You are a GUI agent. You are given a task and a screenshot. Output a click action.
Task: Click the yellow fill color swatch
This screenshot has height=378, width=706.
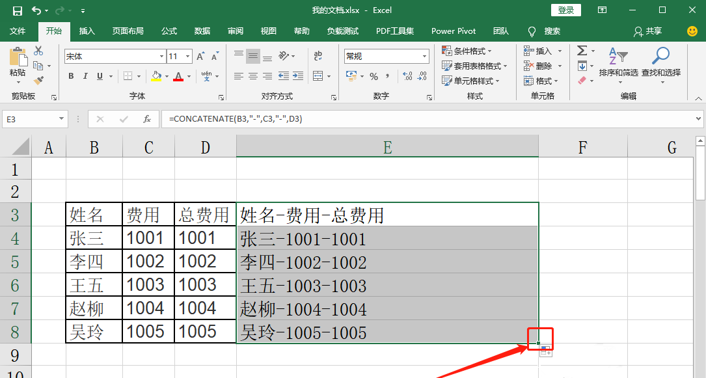(x=156, y=77)
